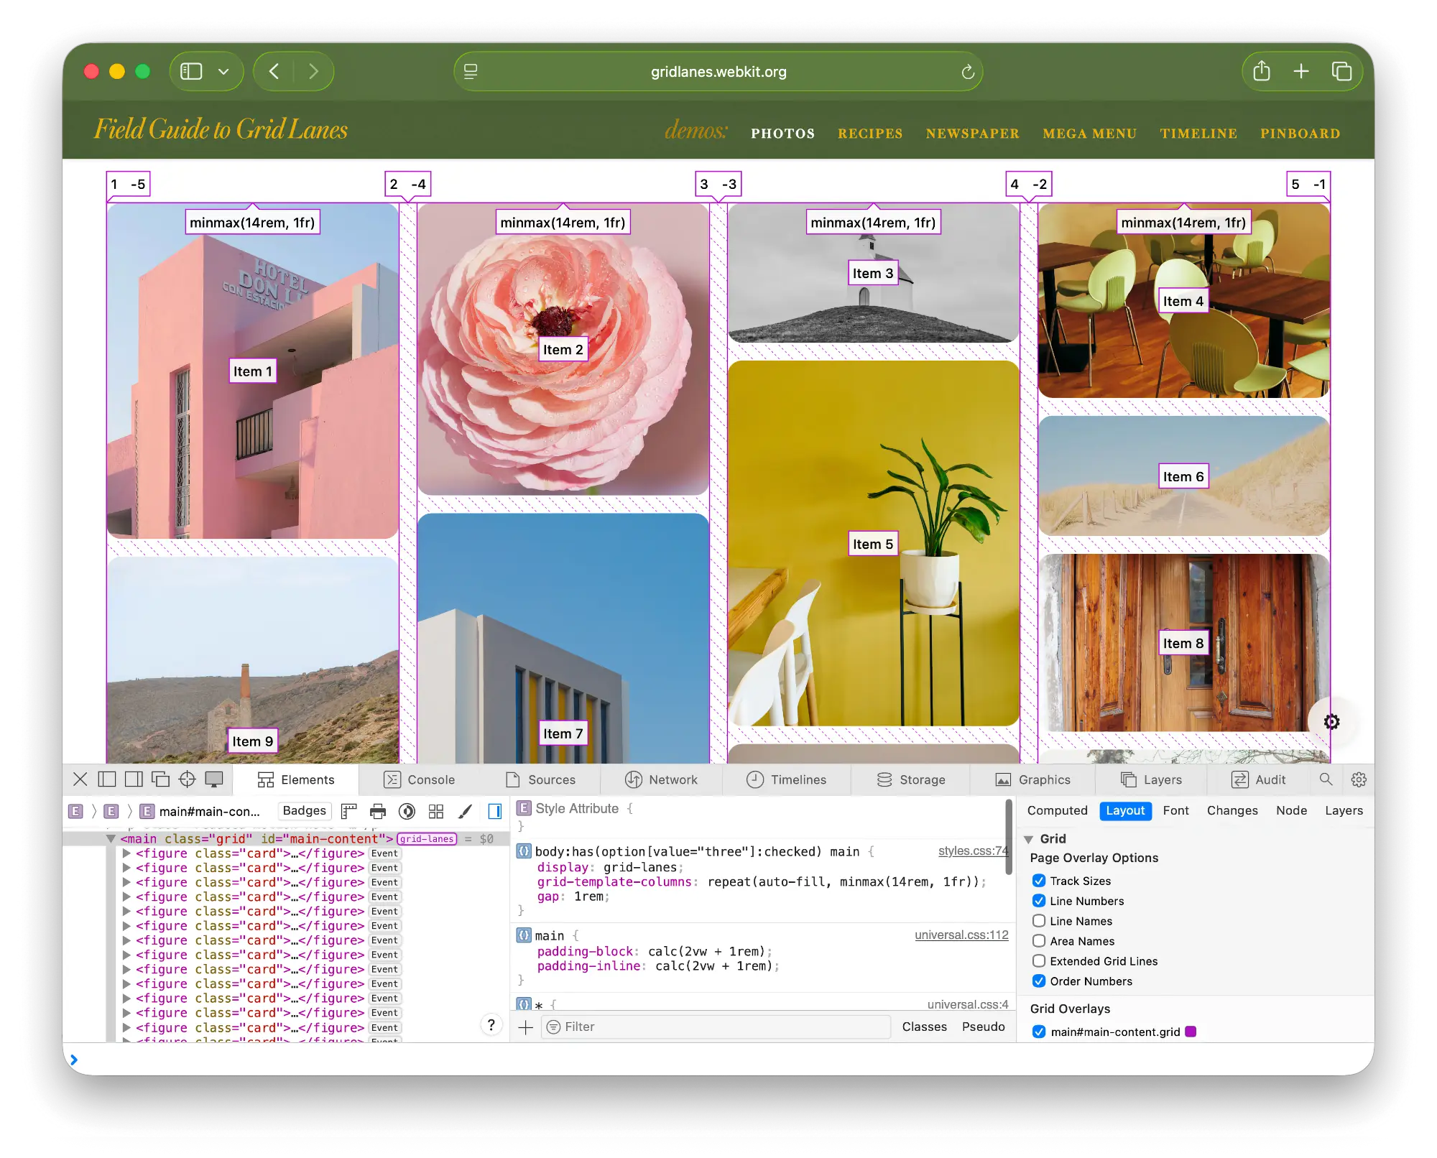
Task: Close the Web Inspector with the X icon
Action: click(80, 779)
